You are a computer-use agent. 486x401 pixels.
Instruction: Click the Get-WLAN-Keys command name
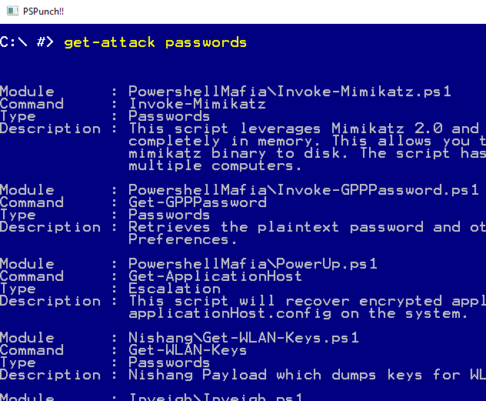pyautogui.click(x=188, y=350)
